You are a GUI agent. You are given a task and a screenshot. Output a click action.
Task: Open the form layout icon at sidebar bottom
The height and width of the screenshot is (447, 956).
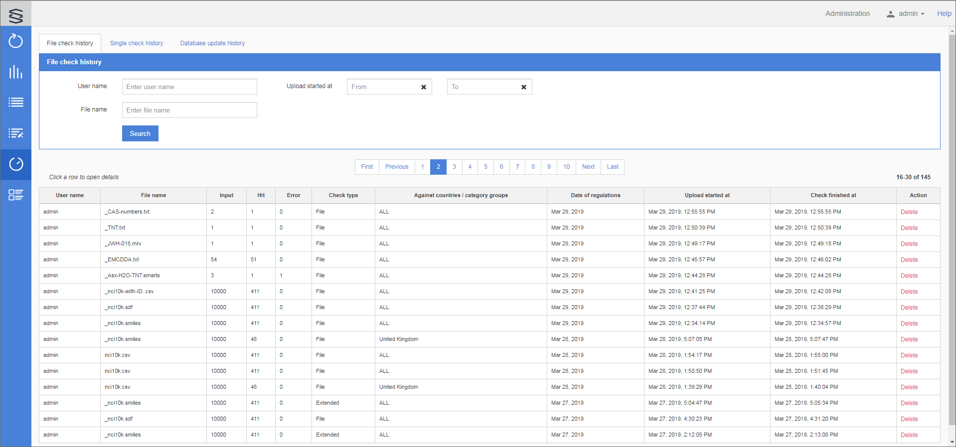16,195
